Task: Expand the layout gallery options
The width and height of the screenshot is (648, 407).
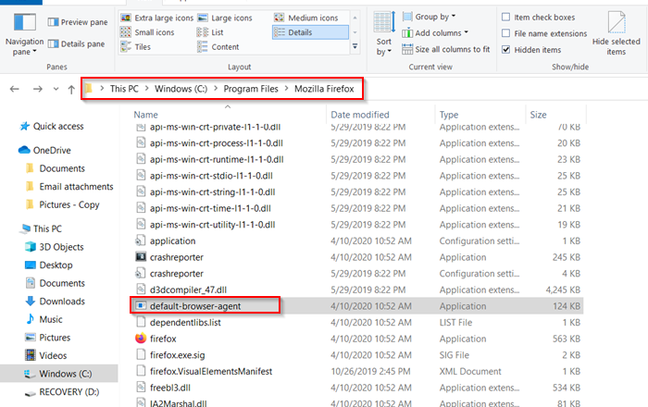Action: click(x=355, y=46)
